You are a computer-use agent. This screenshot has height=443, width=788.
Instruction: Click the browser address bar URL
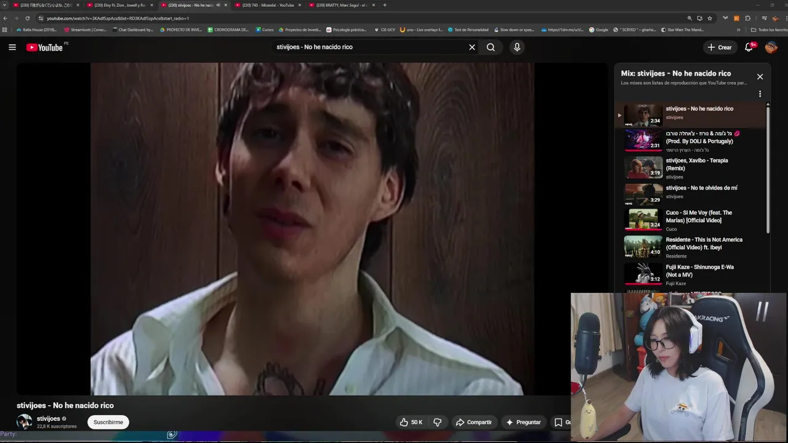(118, 18)
